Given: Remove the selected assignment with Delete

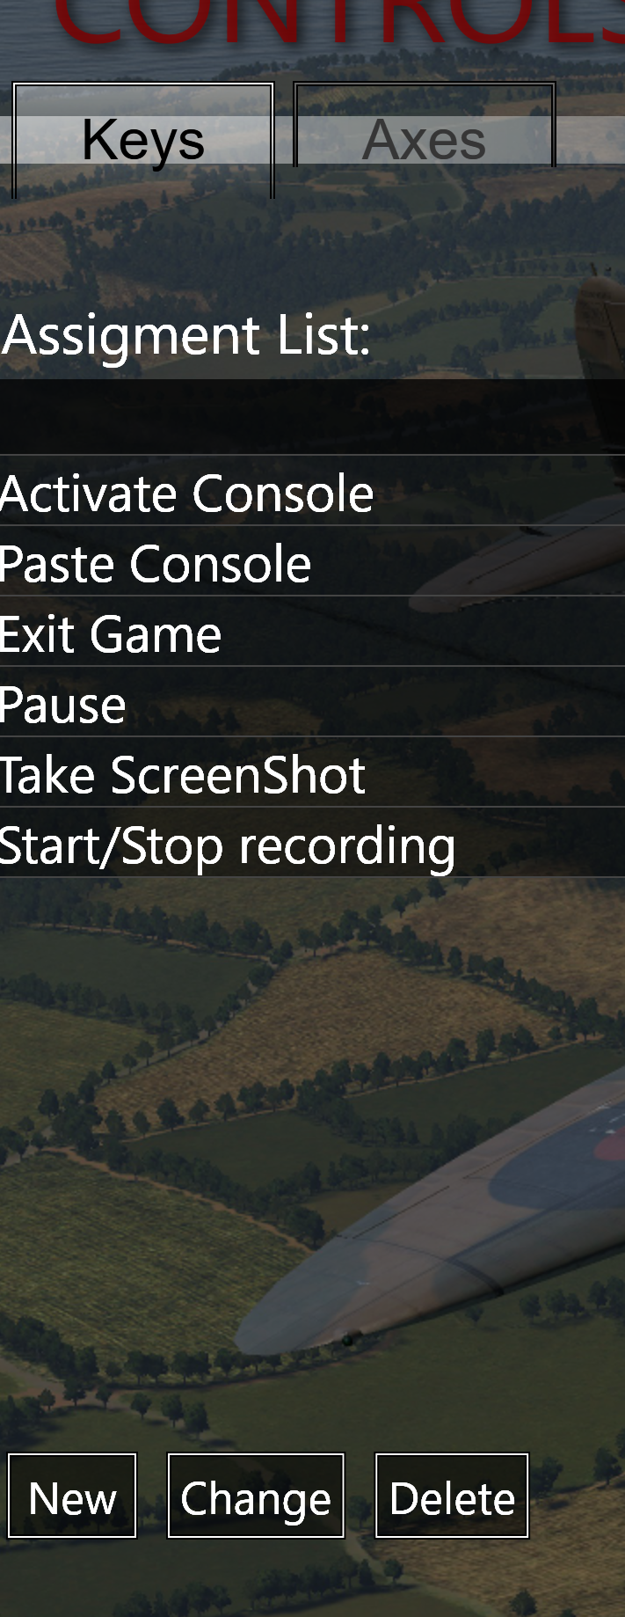Looking at the screenshot, I should pyautogui.click(x=452, y=1496).
